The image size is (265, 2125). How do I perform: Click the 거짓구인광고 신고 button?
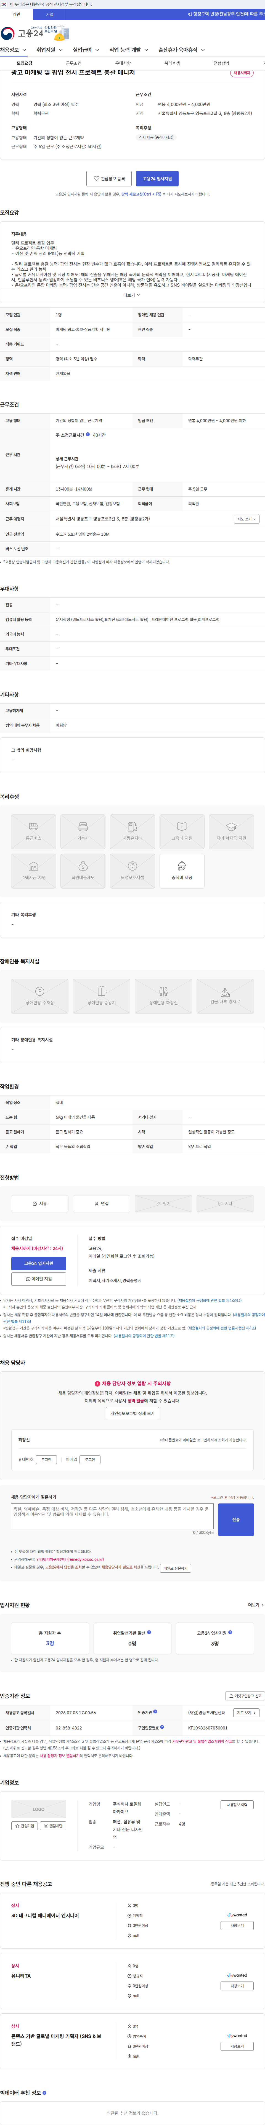[x=245, y=1696]
